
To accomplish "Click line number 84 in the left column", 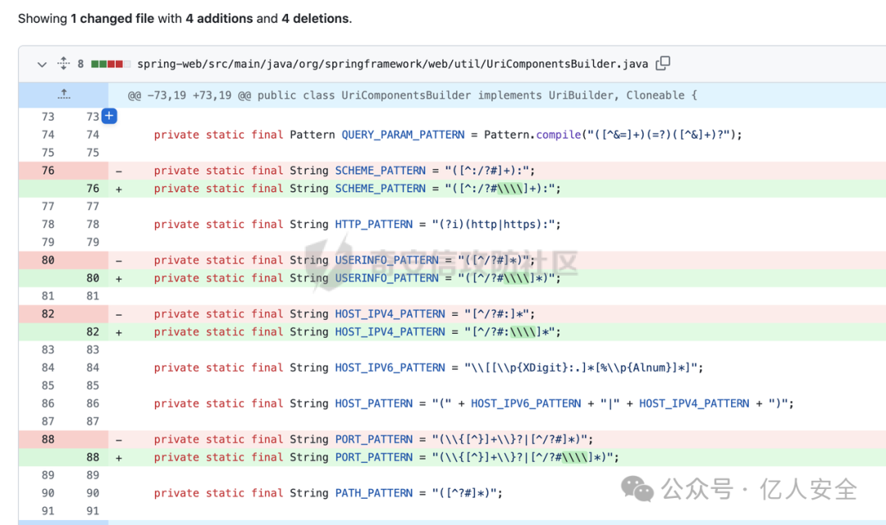I will click(48, 367).
